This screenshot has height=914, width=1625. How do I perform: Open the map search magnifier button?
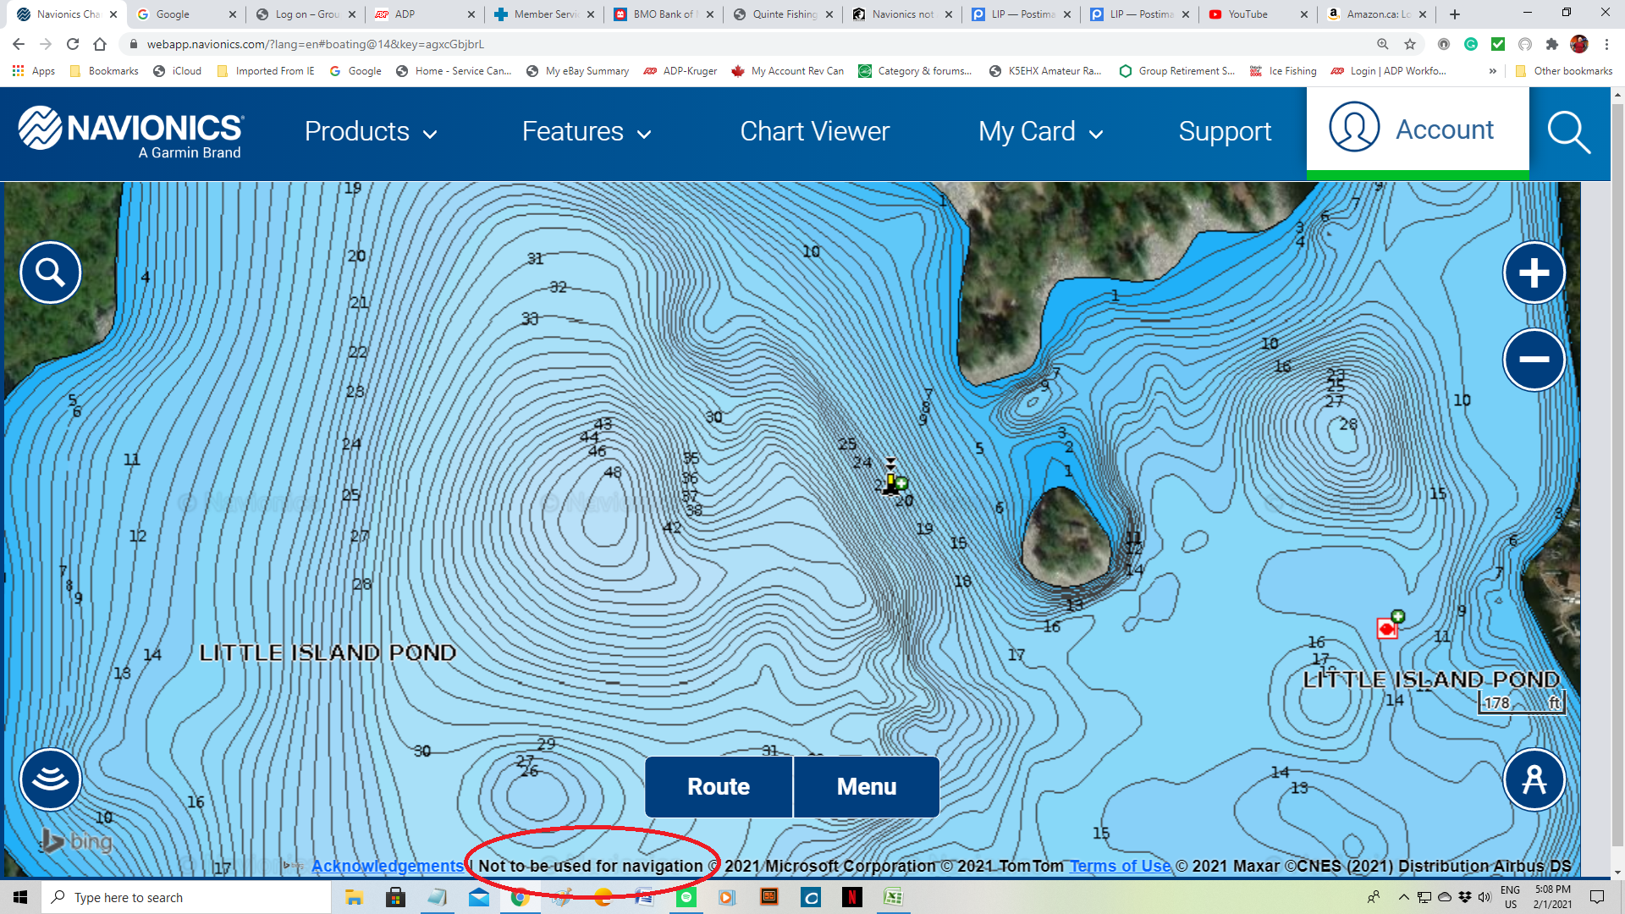pyautogui.click(x=51, y=273)
